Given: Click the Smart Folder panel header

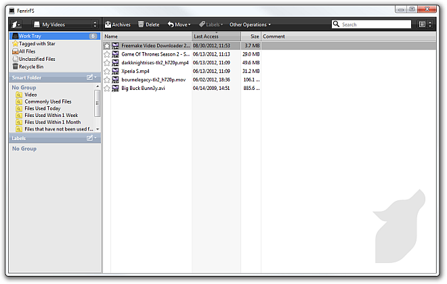Looking at the screenshot, I should pos(55,77).
